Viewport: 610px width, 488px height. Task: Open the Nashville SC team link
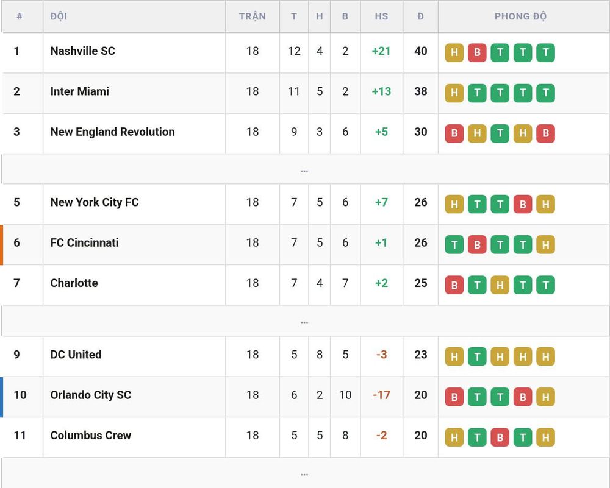click(x=82, y=51)
